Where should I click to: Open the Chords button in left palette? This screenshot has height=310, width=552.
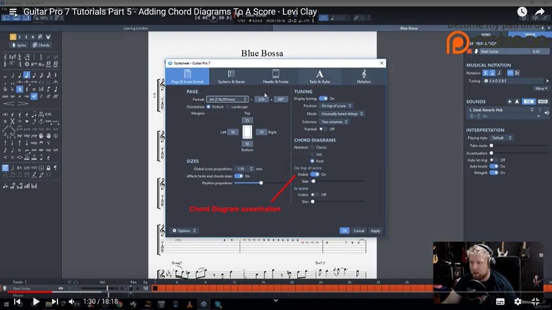click(x=41, y=45)
